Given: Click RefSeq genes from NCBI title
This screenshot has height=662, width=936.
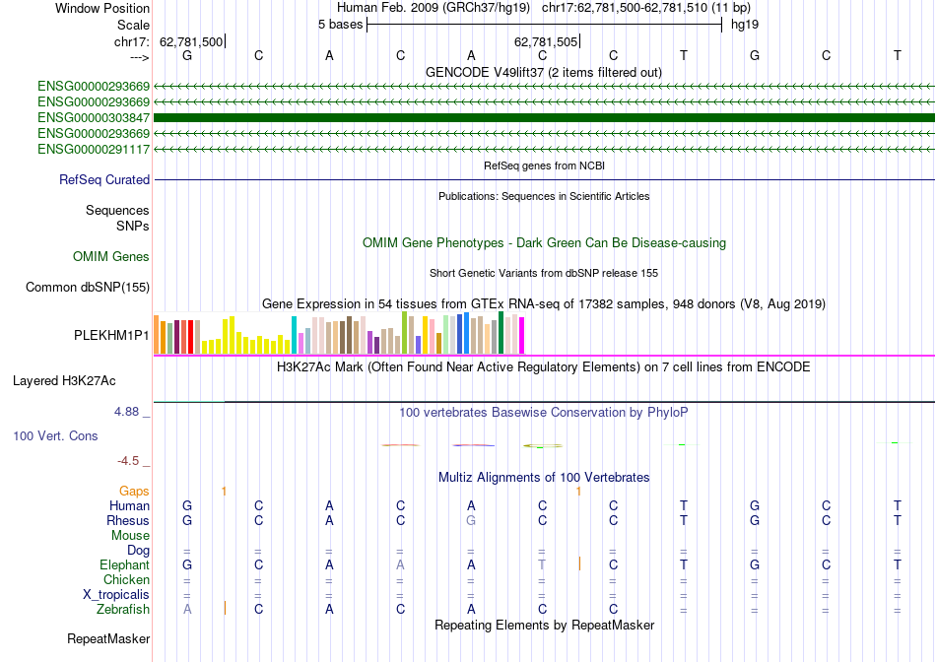Looking at the screenshot, I should point(544,165).
